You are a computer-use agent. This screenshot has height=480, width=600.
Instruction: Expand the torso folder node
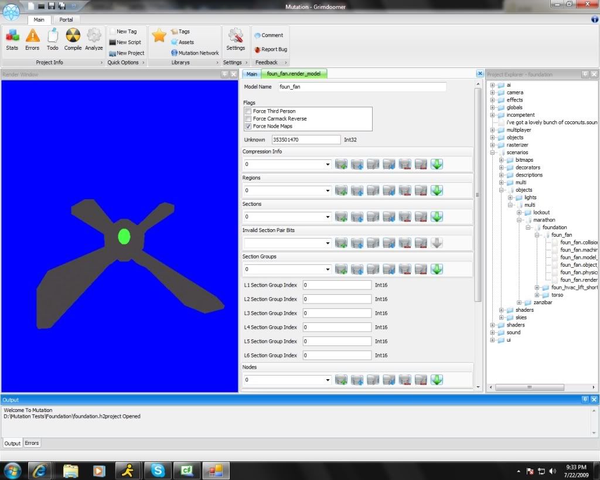pyautogui.click(x=537, y=295)
